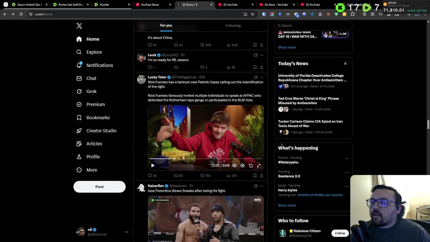
Task: Like the Loulz post
Action: [x=204, y=67]
